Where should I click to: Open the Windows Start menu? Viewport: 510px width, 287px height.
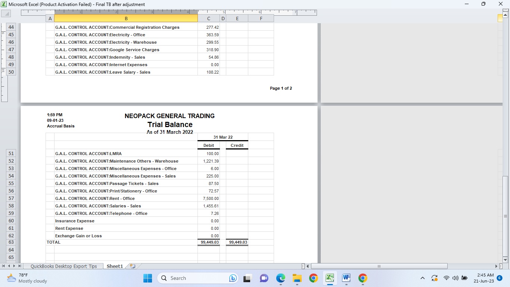point(147,278)
